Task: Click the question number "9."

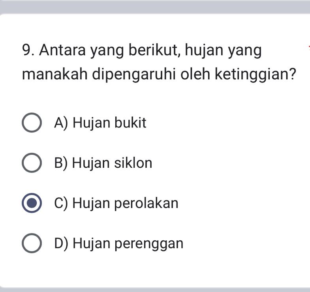Action: pos(29,51)
